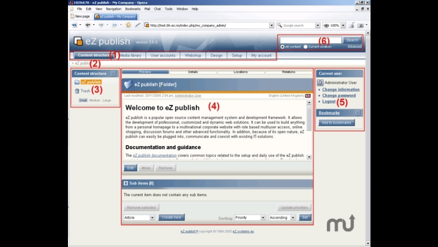Open the Trash item in content tree
Screen dimensions: 438x247
tap(85, 91)
